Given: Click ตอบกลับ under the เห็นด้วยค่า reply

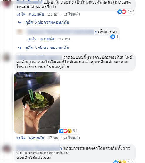Looking at the screenshot, I should [48, 39].
